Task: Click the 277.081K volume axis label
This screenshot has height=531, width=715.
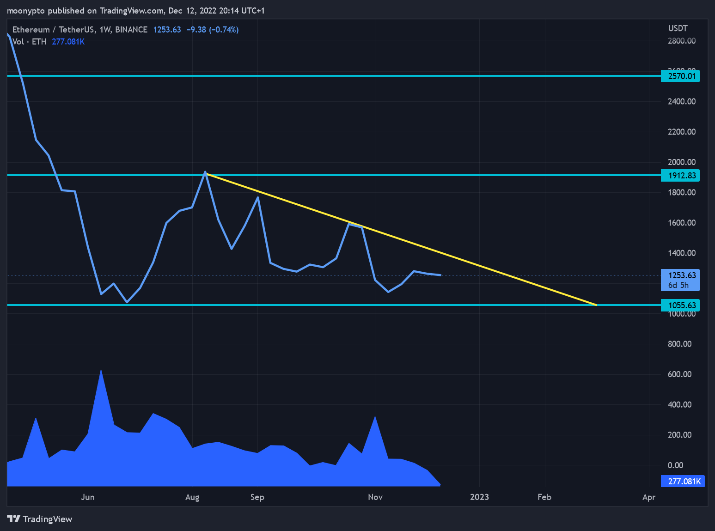Action: [x=683, y=481]
